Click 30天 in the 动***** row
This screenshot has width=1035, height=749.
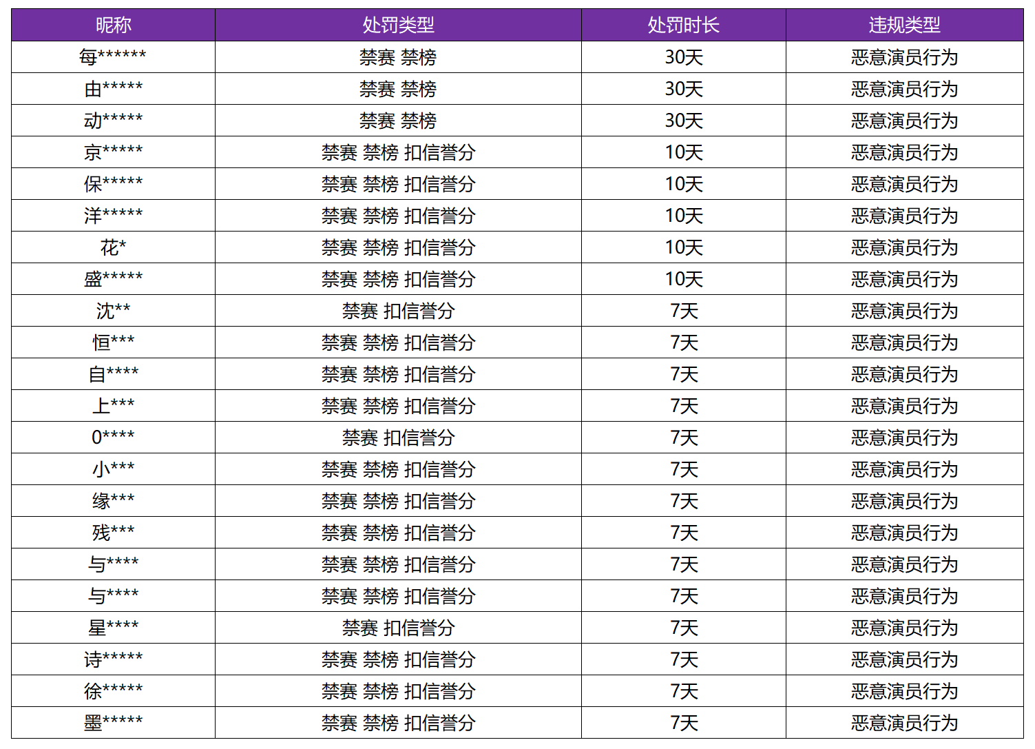(x=684, y=121)
